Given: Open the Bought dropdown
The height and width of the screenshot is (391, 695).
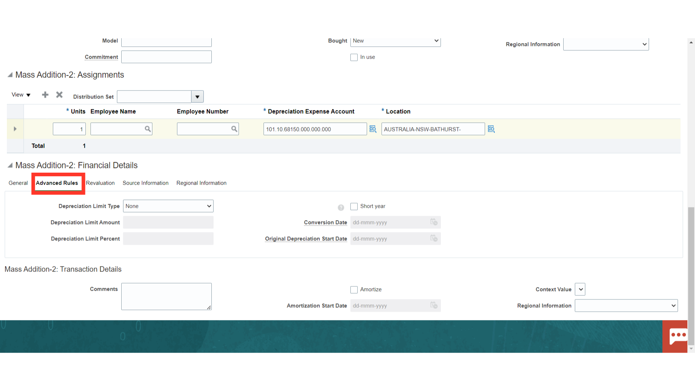Looking at the screenshot, I should pyautogui.click(x=395, y=41).
